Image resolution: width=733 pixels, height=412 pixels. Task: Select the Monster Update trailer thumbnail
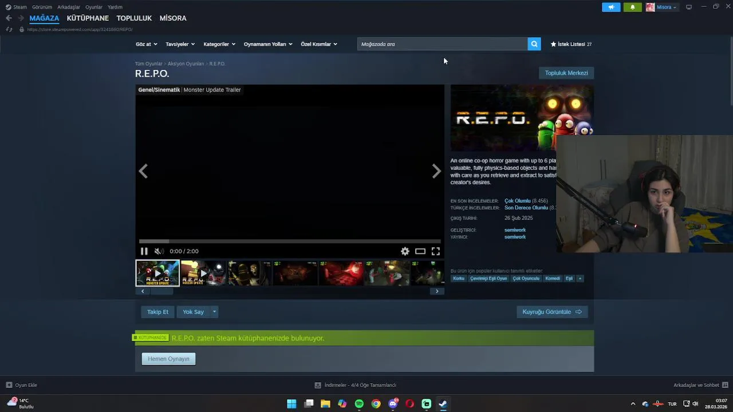coord(157,273)
